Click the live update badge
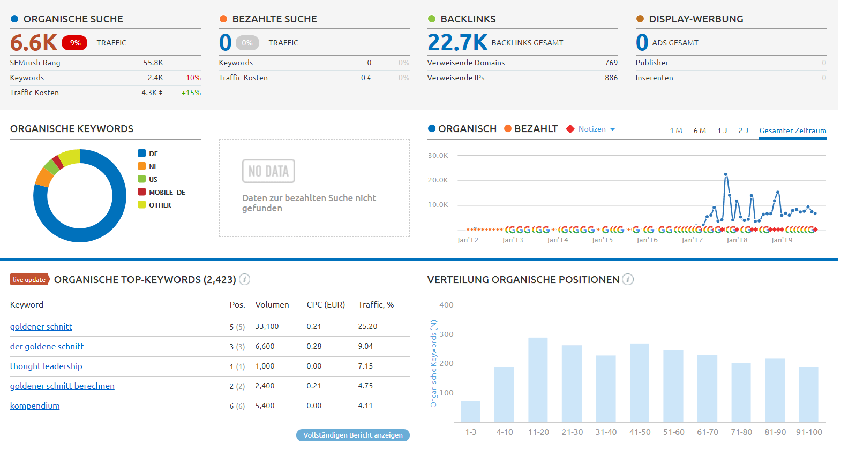Screen dimensions: 841x459 (x=29, y=279)
